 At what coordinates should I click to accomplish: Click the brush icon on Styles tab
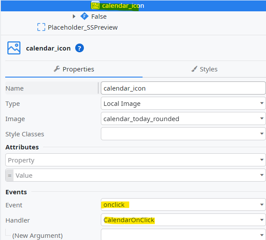(194, 69)
